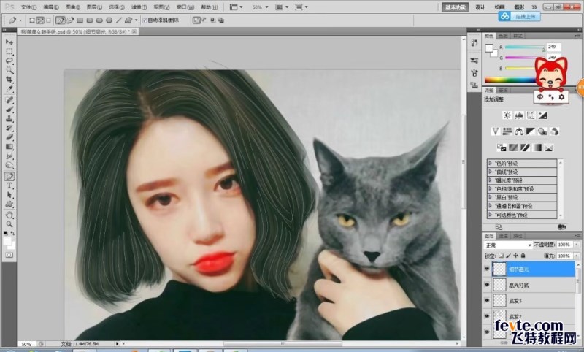Click the R color slider

(524, 47)
